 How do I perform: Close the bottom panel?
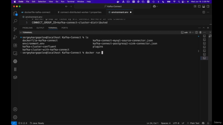coord(208,28)
